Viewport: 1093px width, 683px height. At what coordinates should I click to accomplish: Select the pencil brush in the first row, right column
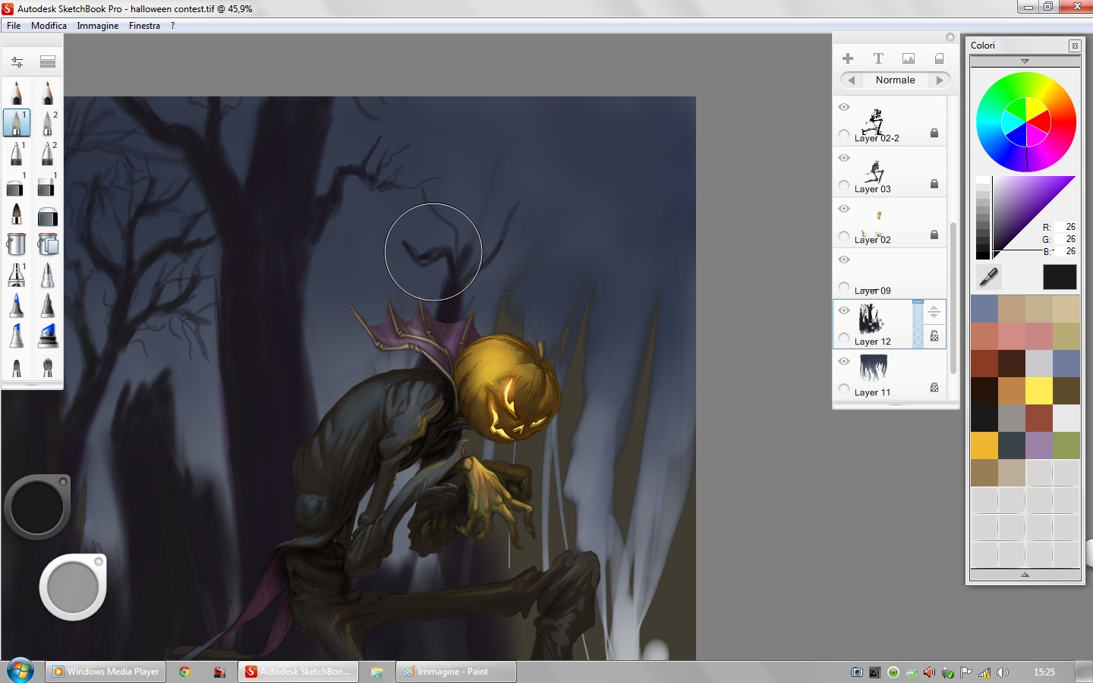coord(47,93)
